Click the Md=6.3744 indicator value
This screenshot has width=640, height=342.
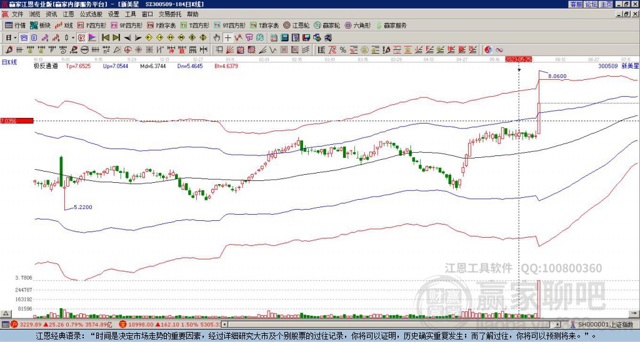(x=153, y=66)
